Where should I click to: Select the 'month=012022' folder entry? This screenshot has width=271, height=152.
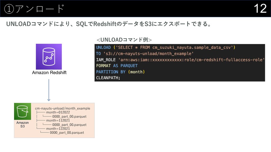(58, 112)
